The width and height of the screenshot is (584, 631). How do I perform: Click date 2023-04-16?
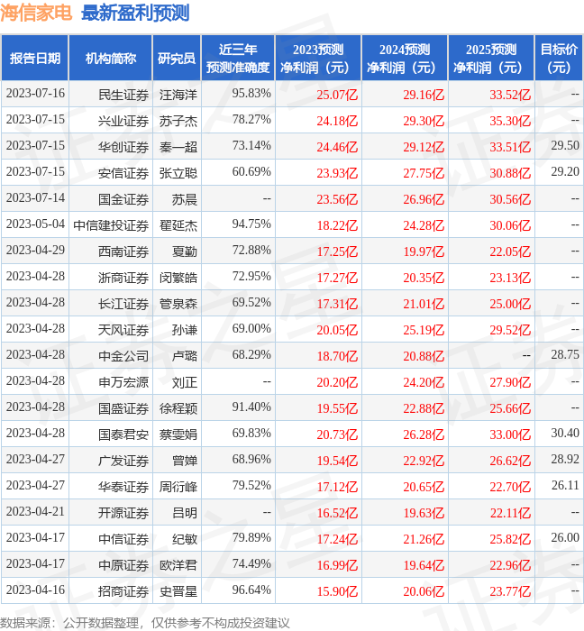[x=35, y=590]
